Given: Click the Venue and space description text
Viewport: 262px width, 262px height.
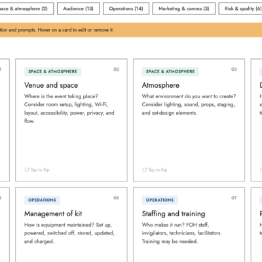Looking at the screenshot, I should [69, 109].
